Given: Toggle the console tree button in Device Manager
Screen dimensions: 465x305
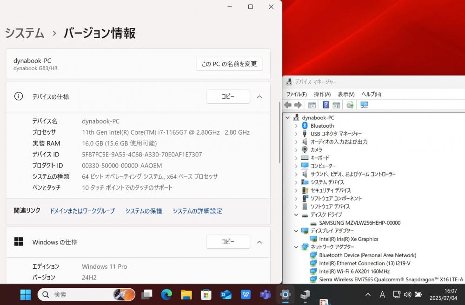Looking at the screenshot, I should [x=312, y=105].
